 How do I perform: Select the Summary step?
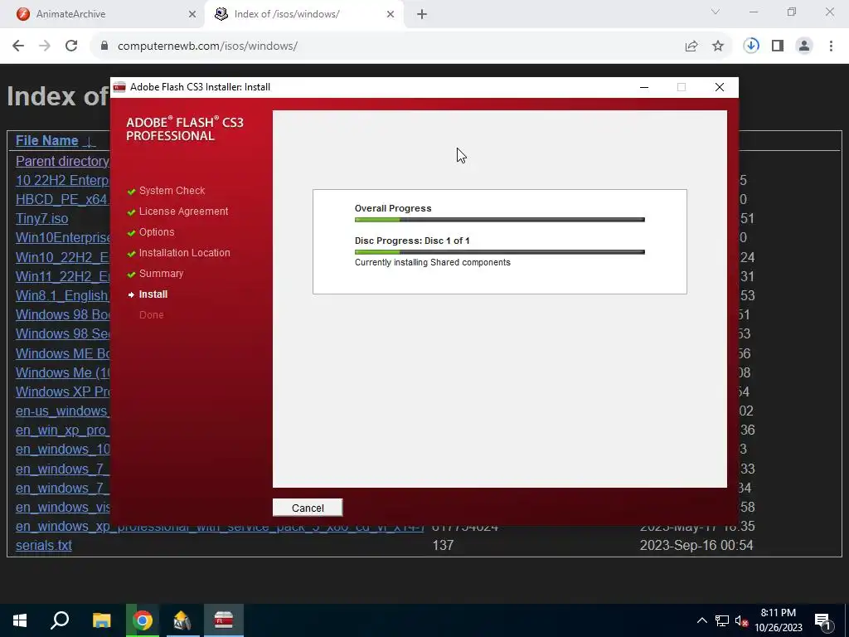(x=161, y=274)
